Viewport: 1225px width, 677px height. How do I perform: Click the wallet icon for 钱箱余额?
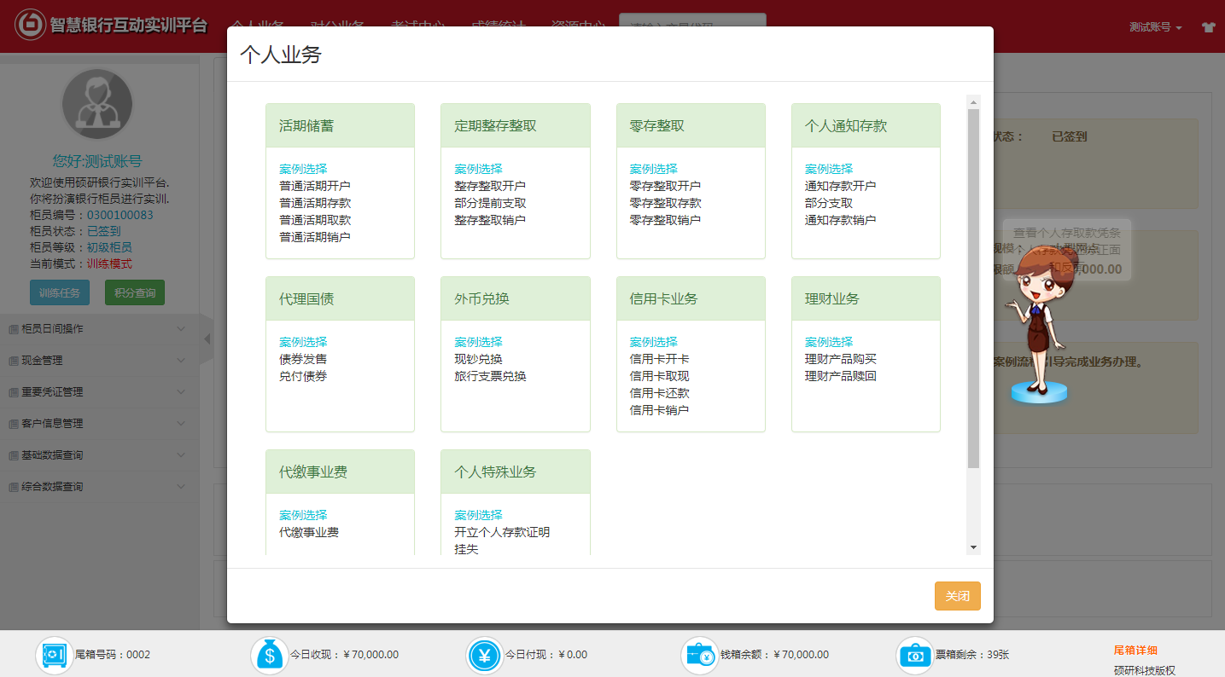pos(700,655)
